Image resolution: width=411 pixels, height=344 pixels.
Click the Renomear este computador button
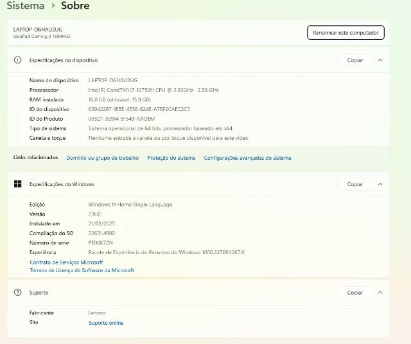click(345, 32)
